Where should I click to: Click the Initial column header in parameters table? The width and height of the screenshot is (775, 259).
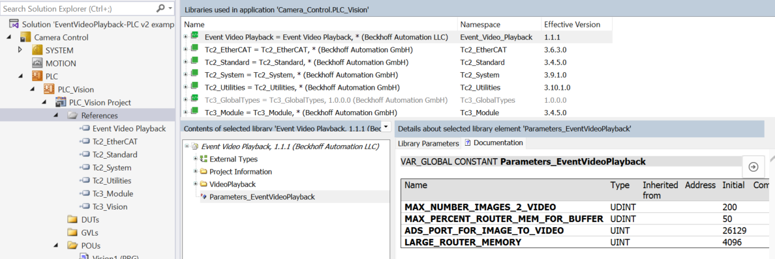(x=733, y=185)
